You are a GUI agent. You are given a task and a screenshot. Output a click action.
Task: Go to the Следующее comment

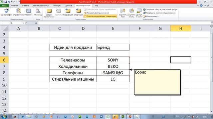[x=79, y=12]
